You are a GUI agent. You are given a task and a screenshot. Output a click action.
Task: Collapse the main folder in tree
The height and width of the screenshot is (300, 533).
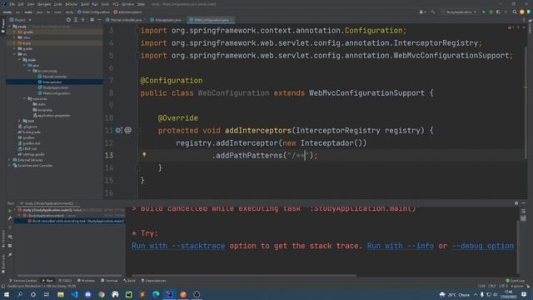click(x=19, y=60)
